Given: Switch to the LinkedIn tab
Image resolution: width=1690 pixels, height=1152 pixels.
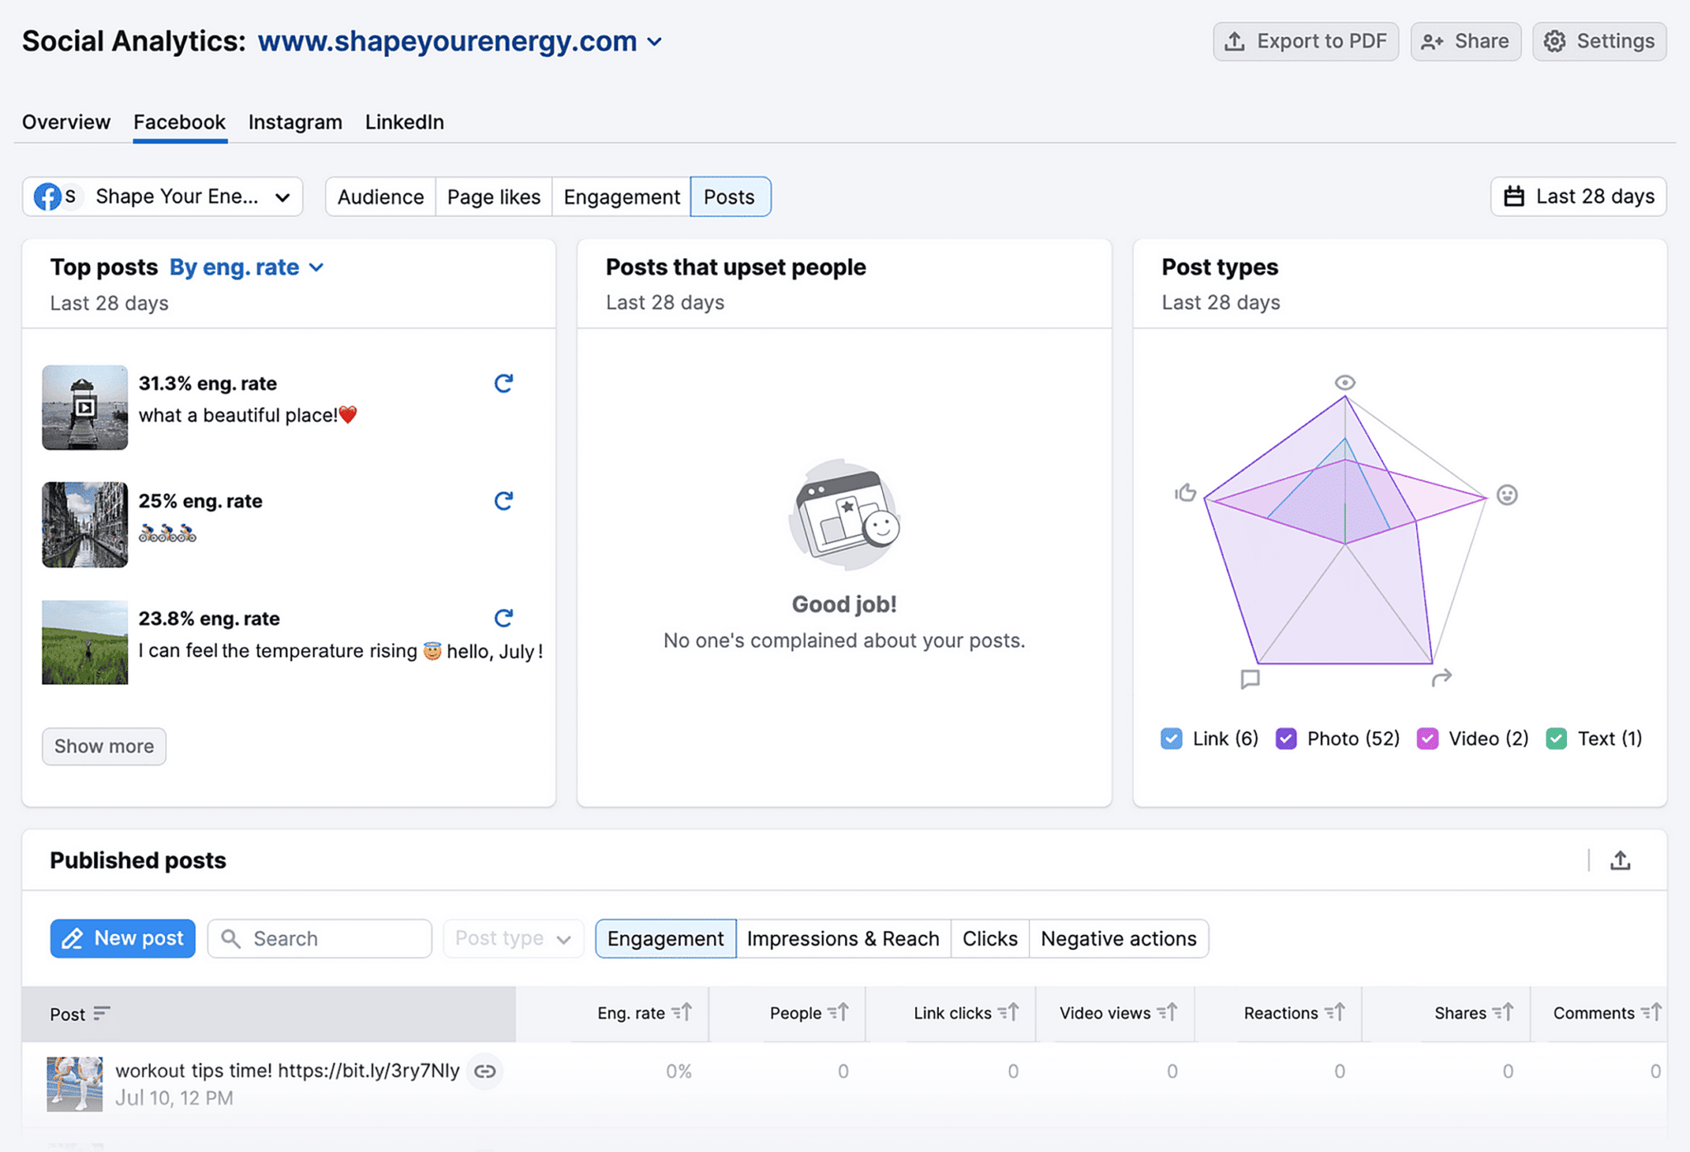Looking at the screenshot, I should point(404,122).
